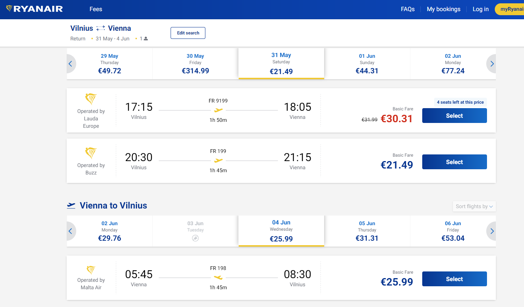524x307 pixels.
Task: Click the Edit search button
Action: coord(188,33)
